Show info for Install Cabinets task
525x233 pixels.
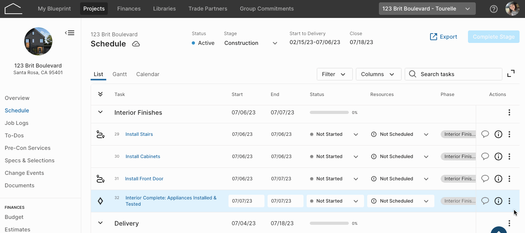498,157
